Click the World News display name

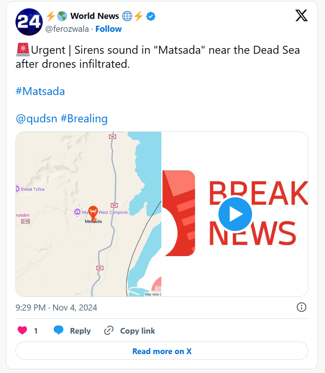94,16
